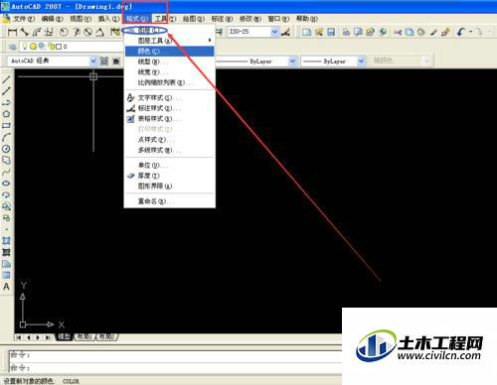Open the 编辑 menu
497x385 pixels.
pyautogui.click(x=52, y=19)
